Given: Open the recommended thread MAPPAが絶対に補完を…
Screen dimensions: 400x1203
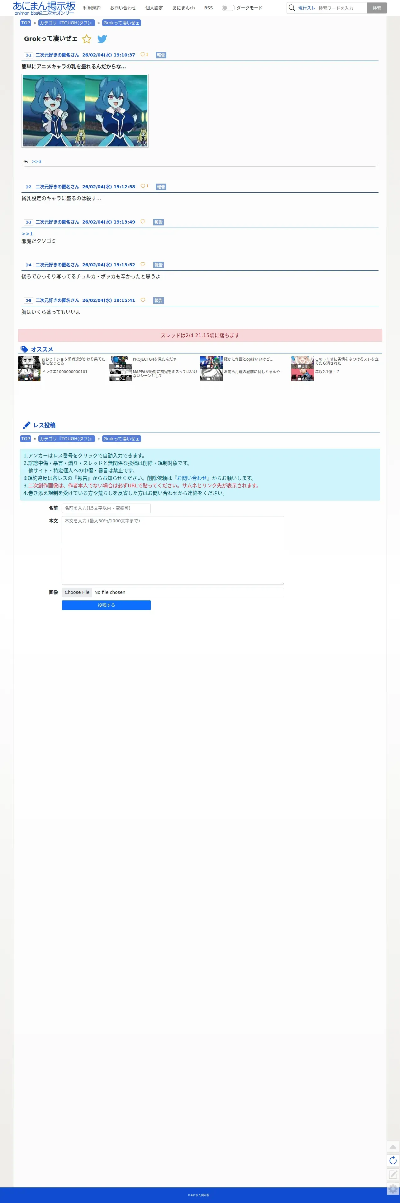Looking at the screenshot, I should point(165,374).
